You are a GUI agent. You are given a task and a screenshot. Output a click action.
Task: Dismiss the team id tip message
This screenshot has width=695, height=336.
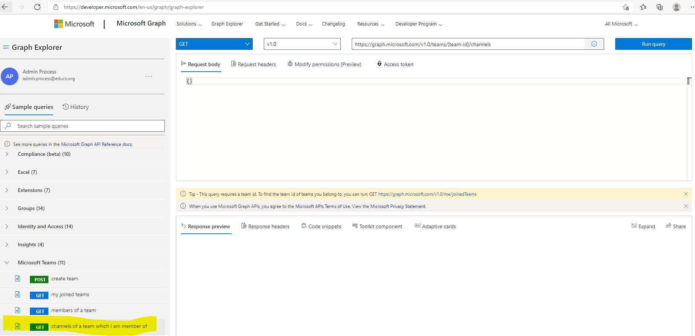[686, 194]
